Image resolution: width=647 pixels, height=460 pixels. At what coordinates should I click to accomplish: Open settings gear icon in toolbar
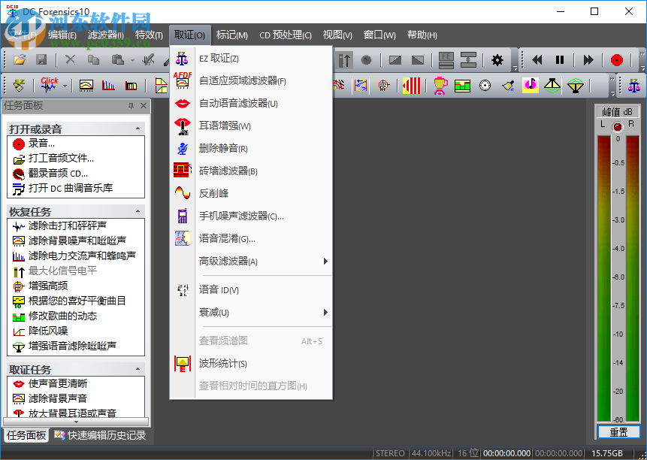tap(497, 60)
